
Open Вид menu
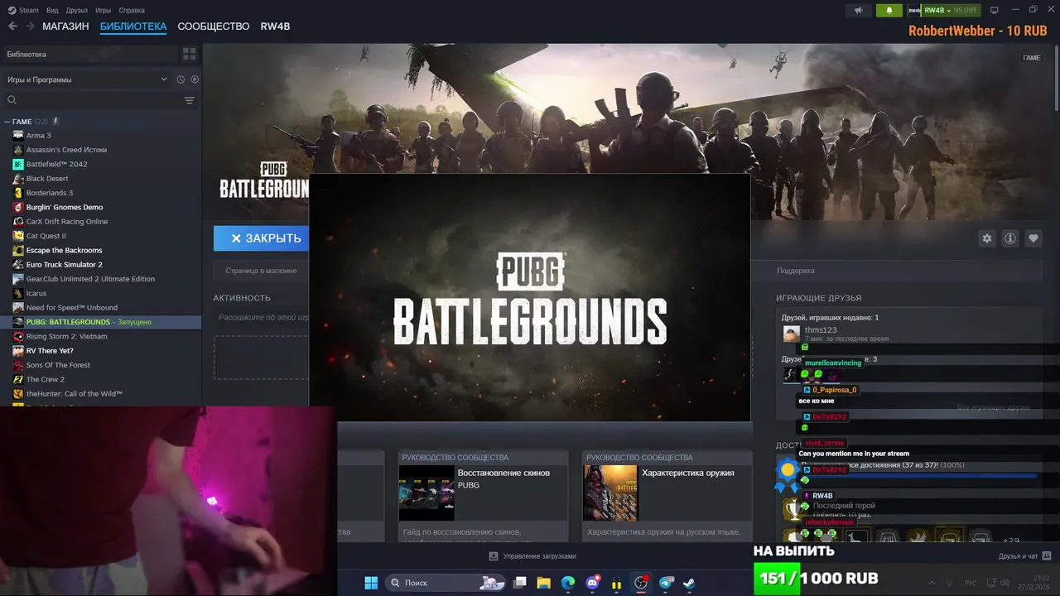pyautogui.click(x=52, y=10)
